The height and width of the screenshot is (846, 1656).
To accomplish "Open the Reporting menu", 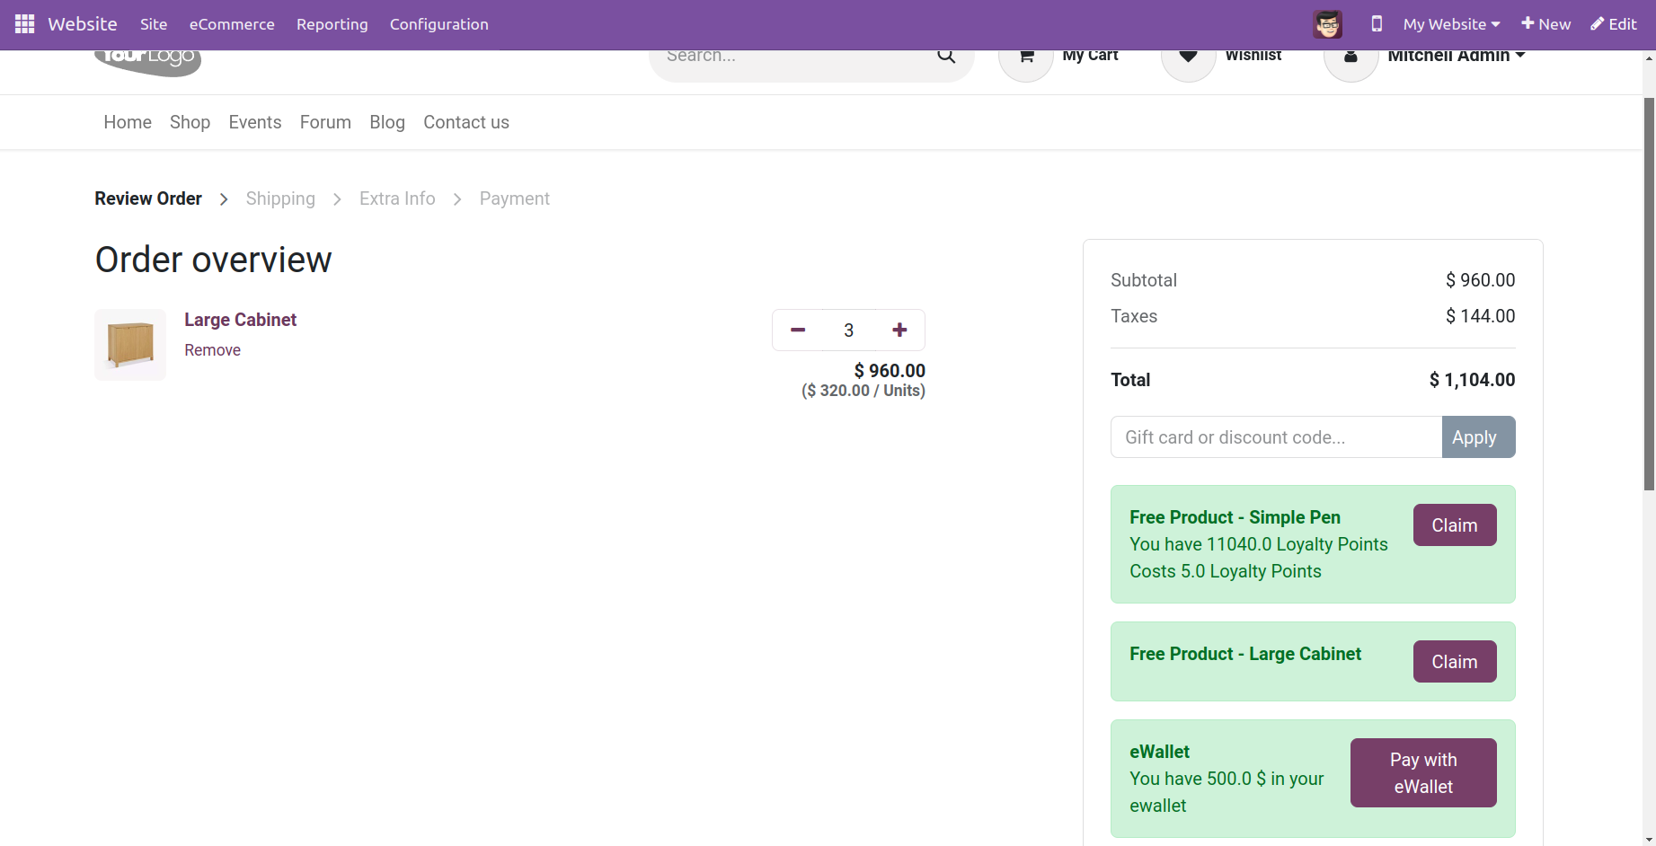I will pos(332,24).
